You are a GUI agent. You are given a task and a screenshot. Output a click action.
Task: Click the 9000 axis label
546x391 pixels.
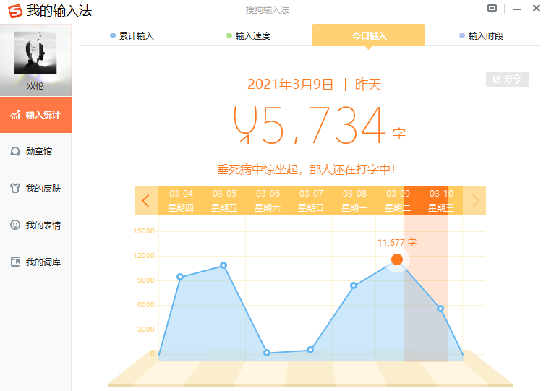coord(145,280)
